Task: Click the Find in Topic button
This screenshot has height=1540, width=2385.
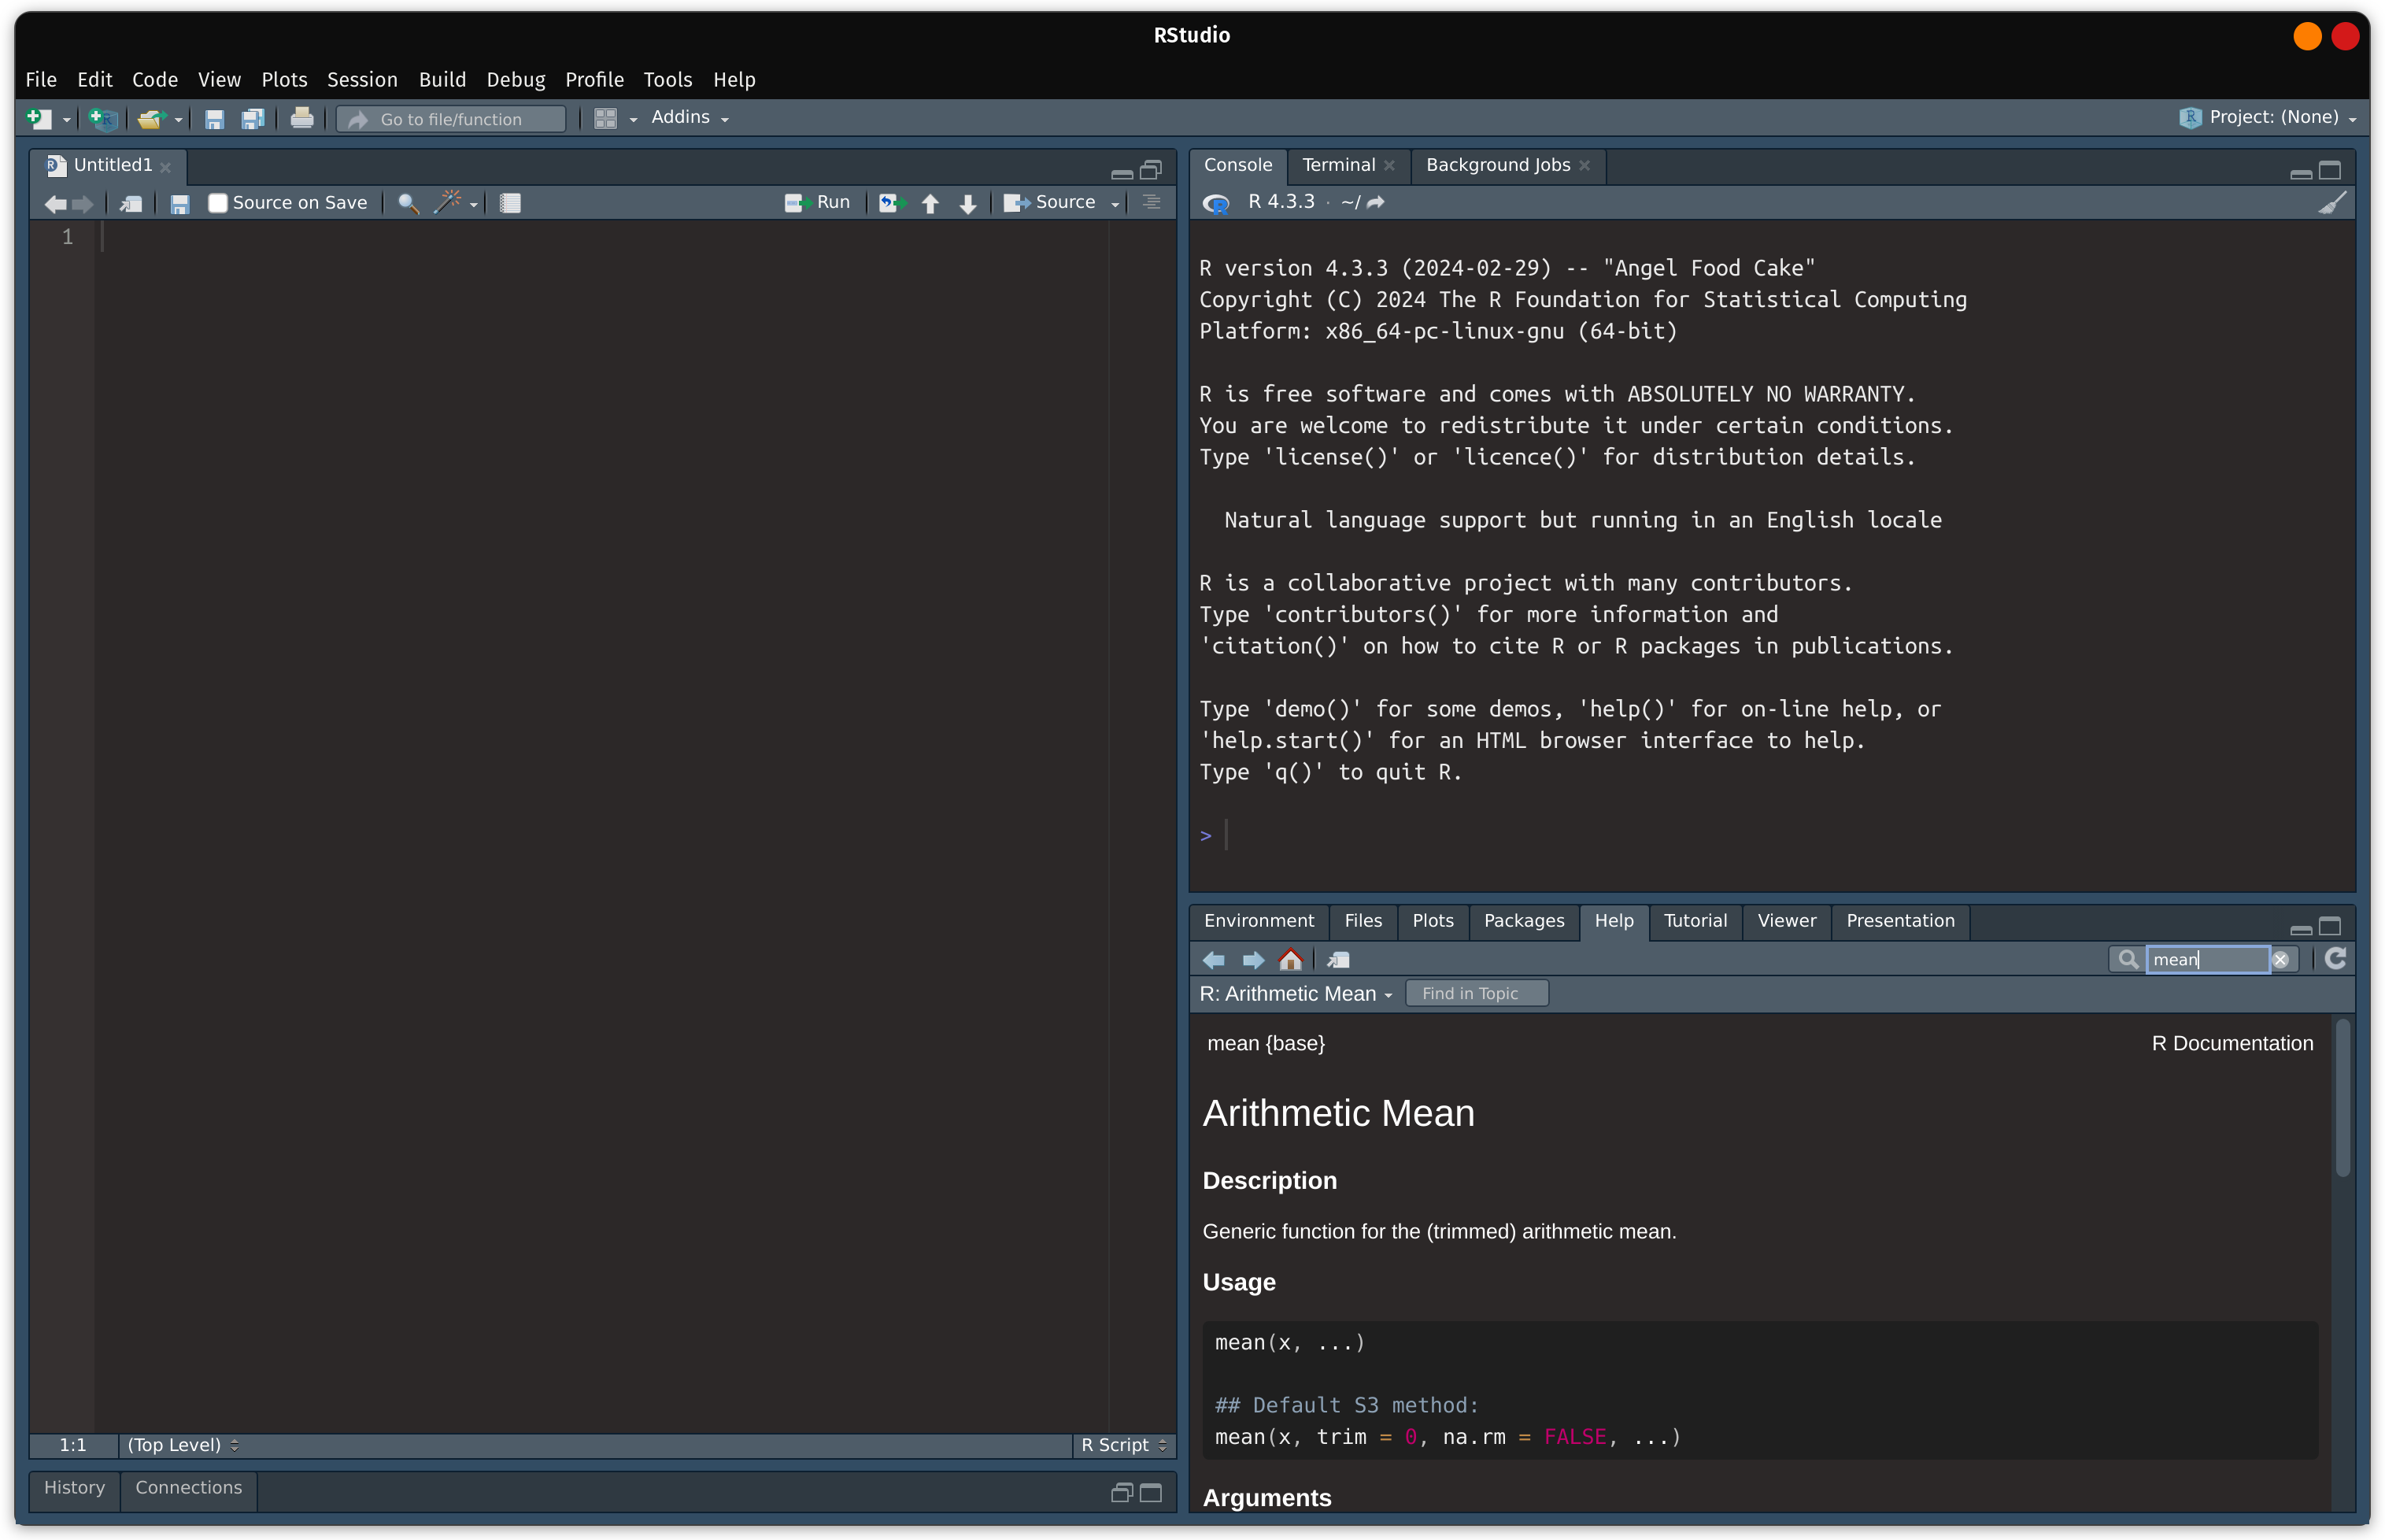Action: point(1477,993)
